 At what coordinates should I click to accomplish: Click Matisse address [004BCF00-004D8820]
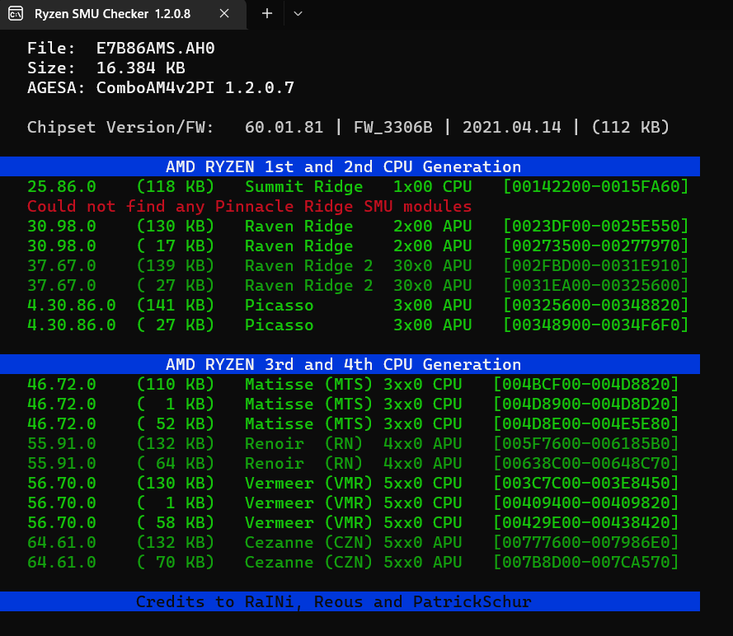[x=585, y=384]
